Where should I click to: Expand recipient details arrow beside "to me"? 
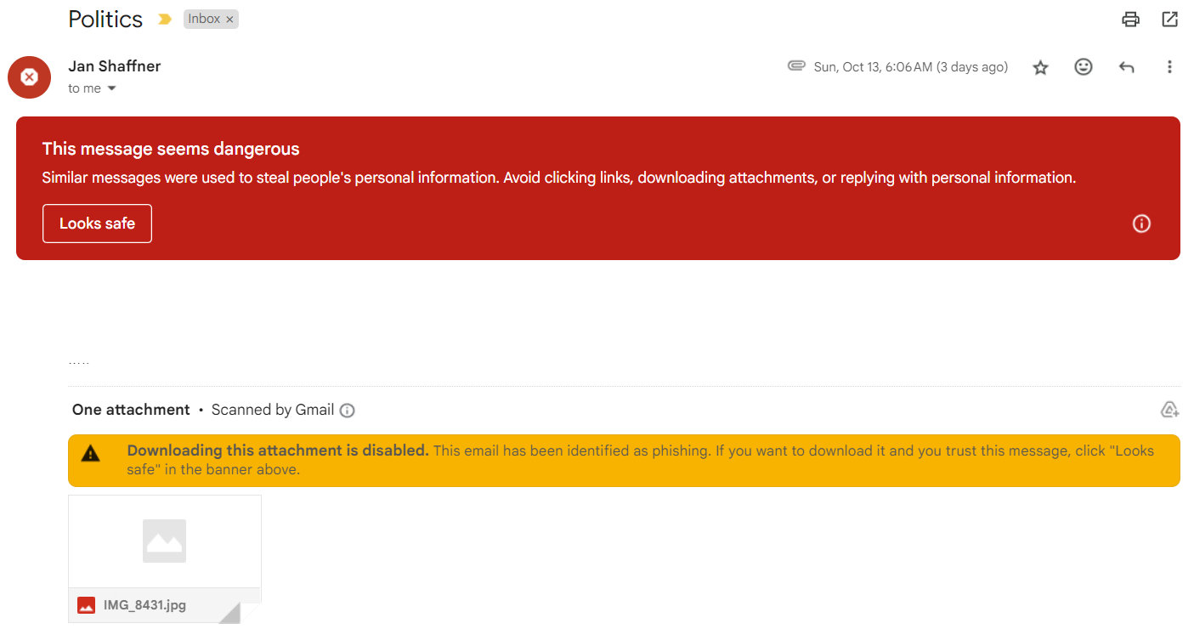[111, 88]
